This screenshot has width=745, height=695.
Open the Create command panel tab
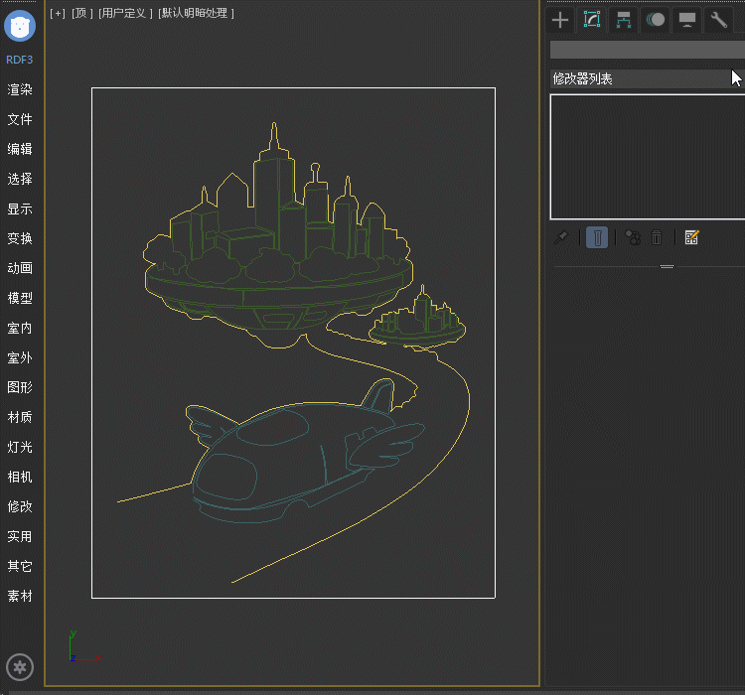[561, 20]
